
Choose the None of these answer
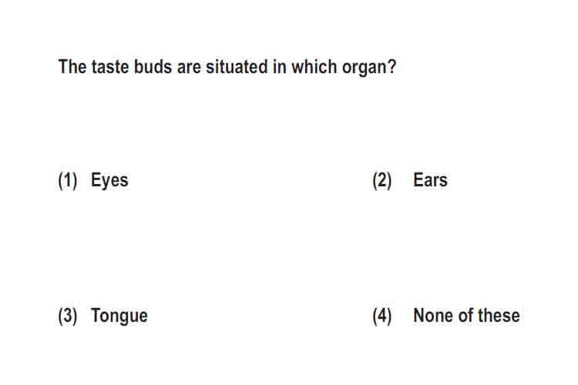(x=466, y=316)
